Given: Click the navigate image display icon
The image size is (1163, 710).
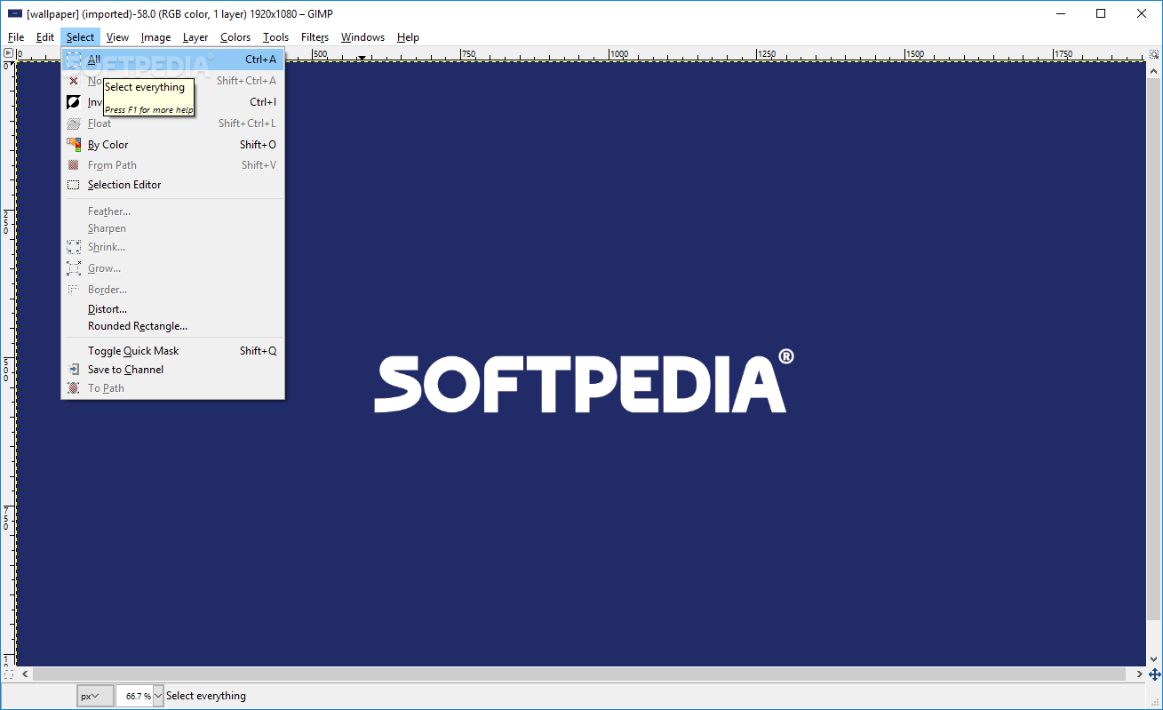Looking at the screenshot, I should (1155, 674).
